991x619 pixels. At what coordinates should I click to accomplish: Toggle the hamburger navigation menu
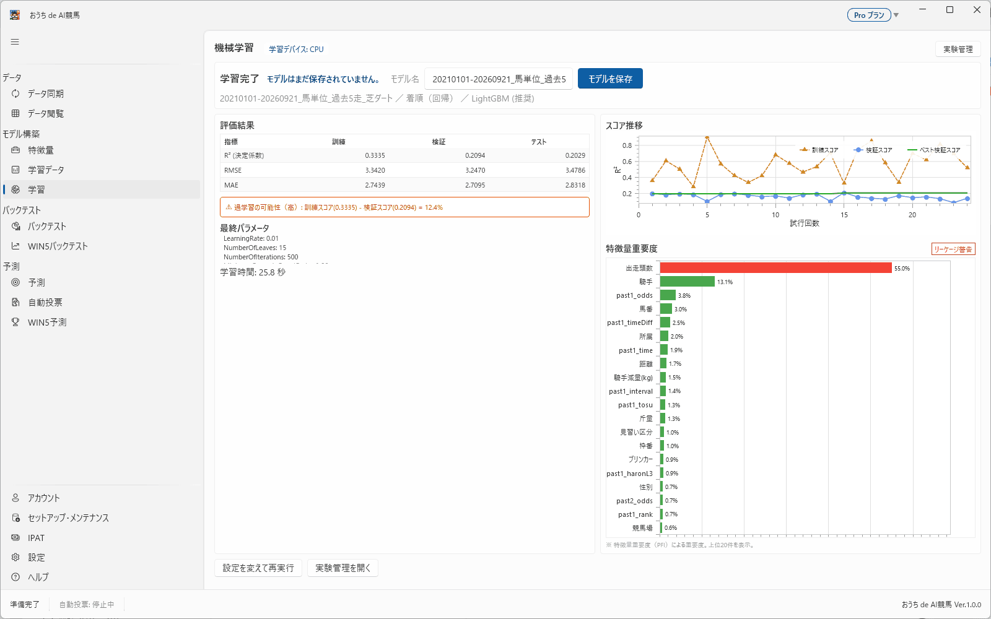coord(15,41)
